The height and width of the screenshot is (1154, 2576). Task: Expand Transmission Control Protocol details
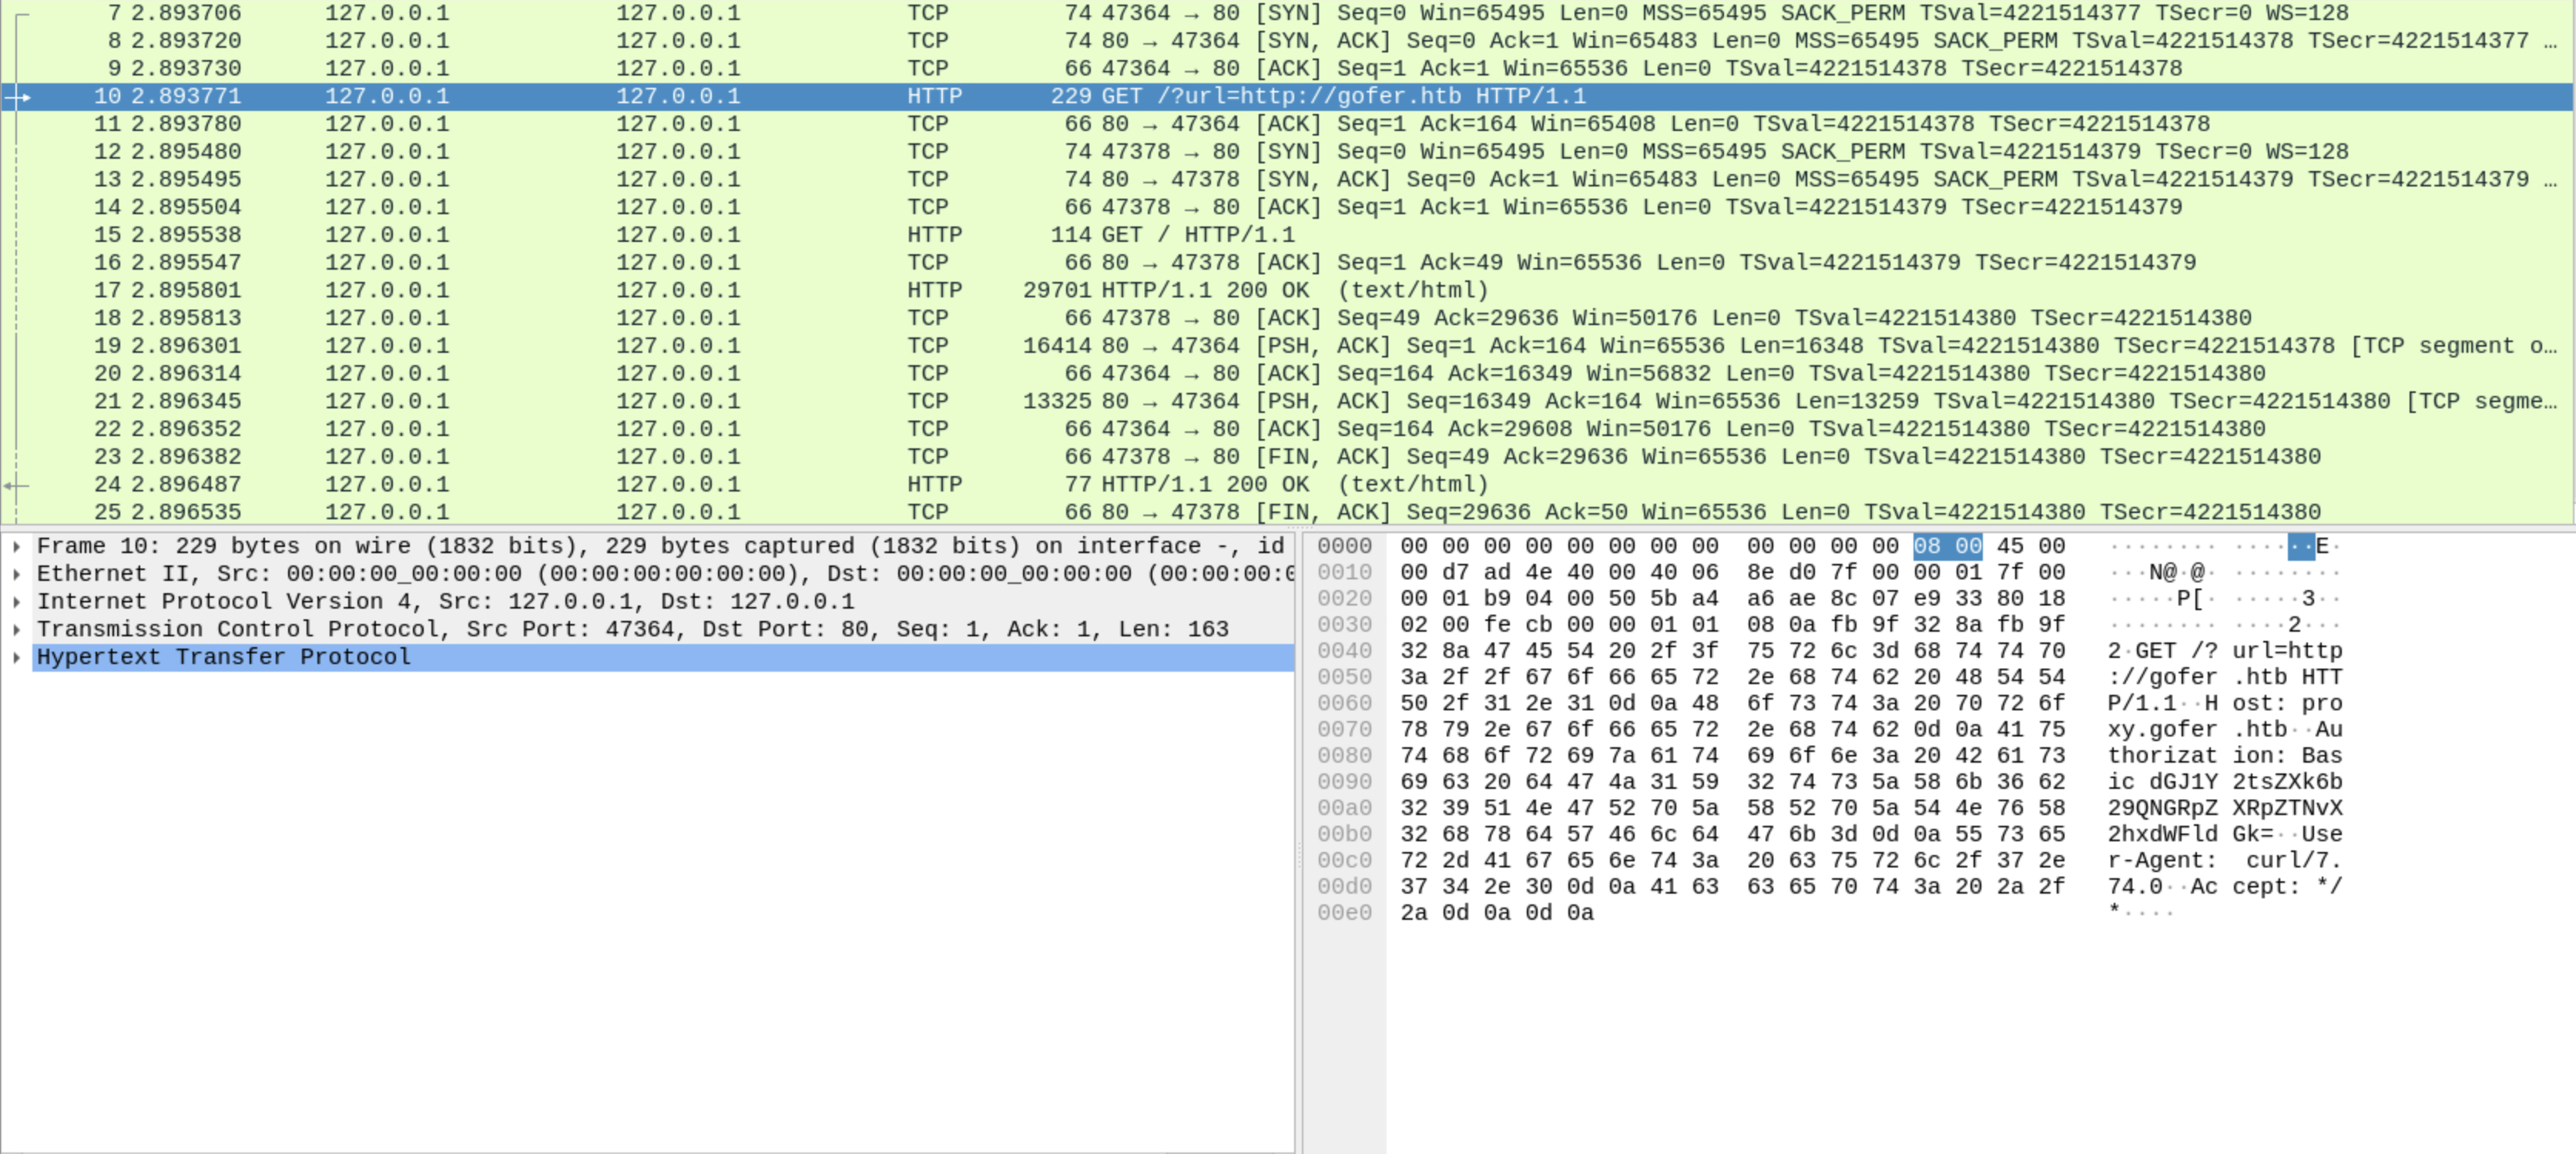coord(17,630)
